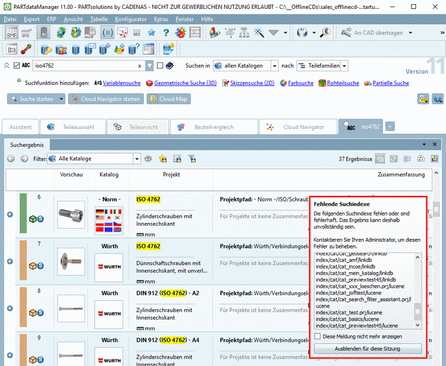
Task: Switch to the Teileauswahl tab
Action: point(73,127)
